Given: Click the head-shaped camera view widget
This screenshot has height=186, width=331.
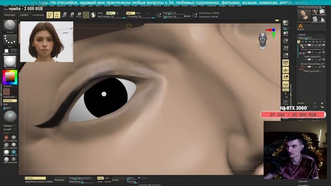Looking at the screenshot, I should click(263, 41).
